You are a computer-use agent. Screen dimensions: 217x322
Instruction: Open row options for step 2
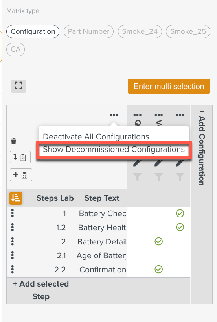13,241
